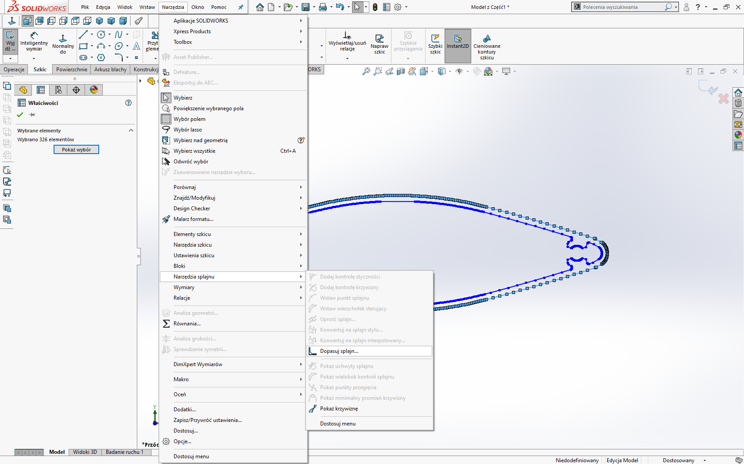Click the Home welcome icon in title bar
Screen dimensions: 744x464
260,7
